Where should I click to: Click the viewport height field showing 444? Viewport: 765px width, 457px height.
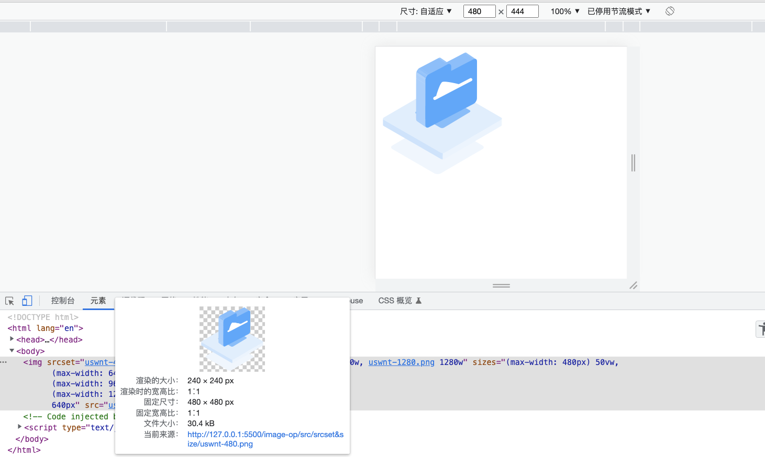point(522,11)
